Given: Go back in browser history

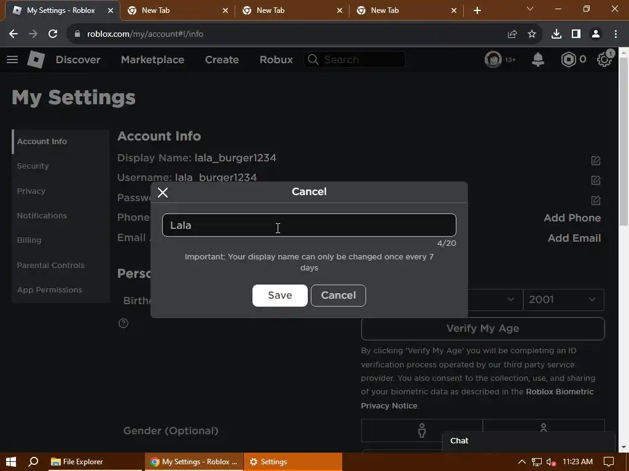Looking at the screenshot, I should tap(14, 34).
